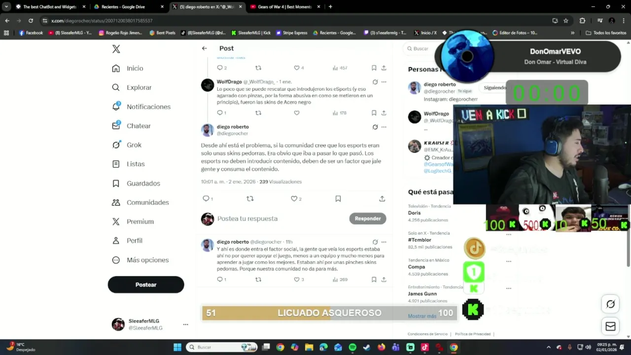Open new browser tab with plus
631x355 pixels.
[x=330, y=7]
